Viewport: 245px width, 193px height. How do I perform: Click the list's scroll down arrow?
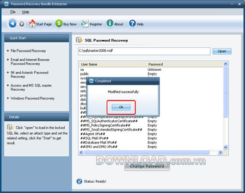[226, 147]
